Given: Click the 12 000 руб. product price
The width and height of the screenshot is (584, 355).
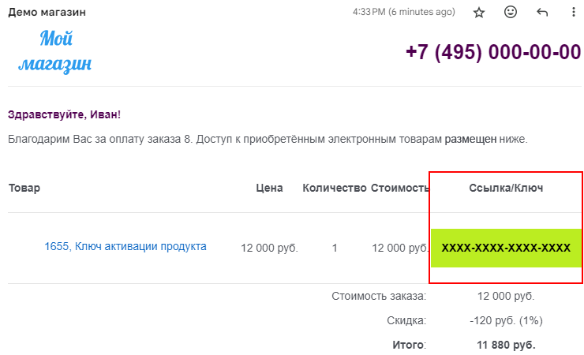Looking at the screenshot, I should point(269,248).
